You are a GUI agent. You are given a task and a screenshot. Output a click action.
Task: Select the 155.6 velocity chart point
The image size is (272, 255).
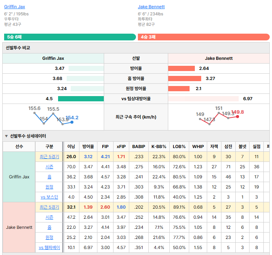34,113
